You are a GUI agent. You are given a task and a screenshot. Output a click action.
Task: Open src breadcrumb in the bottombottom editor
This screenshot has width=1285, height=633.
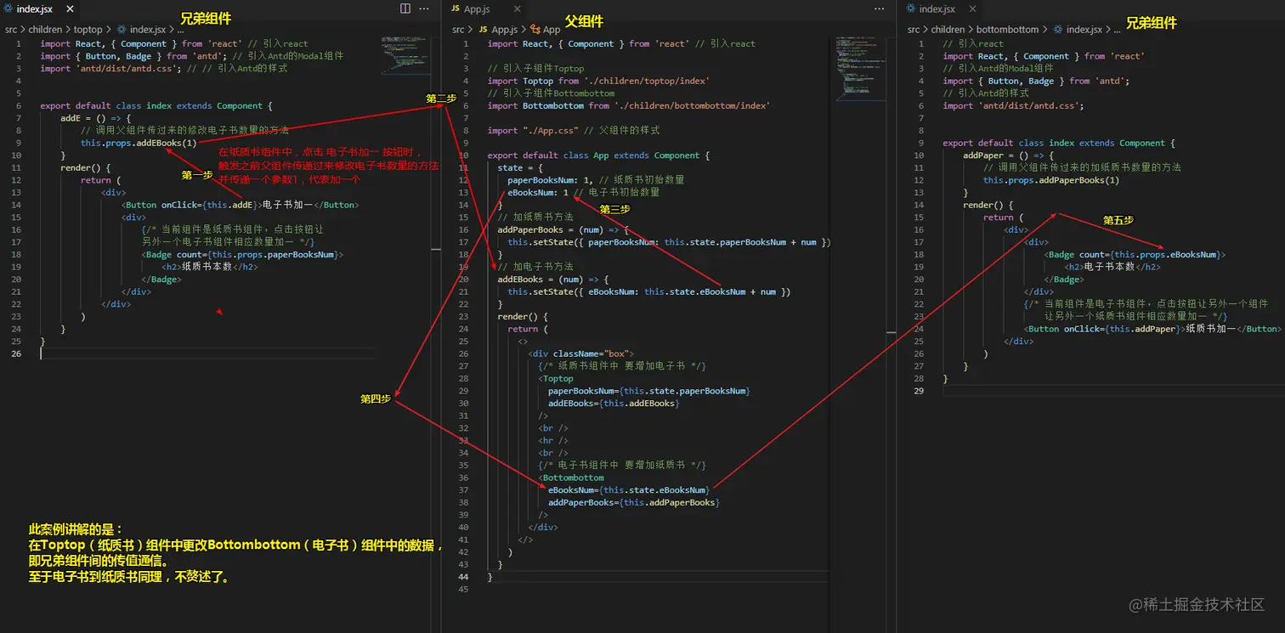click(914, 29)
